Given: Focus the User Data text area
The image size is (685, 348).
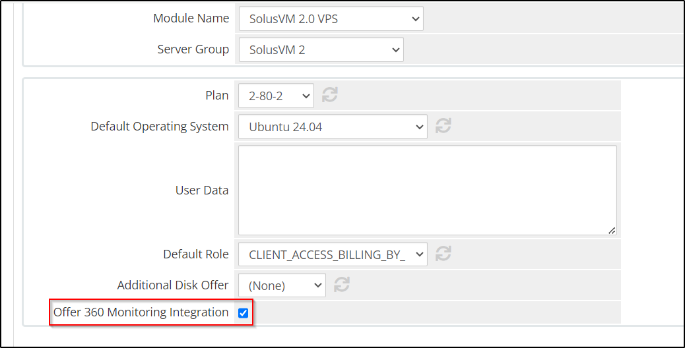Looking at the screenshot, I should pos(428,190).
